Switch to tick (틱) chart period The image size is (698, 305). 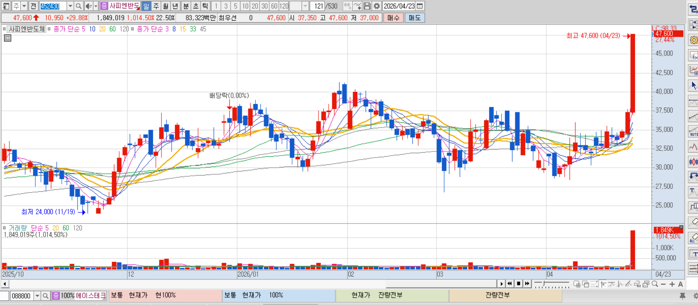coord(205,6)
